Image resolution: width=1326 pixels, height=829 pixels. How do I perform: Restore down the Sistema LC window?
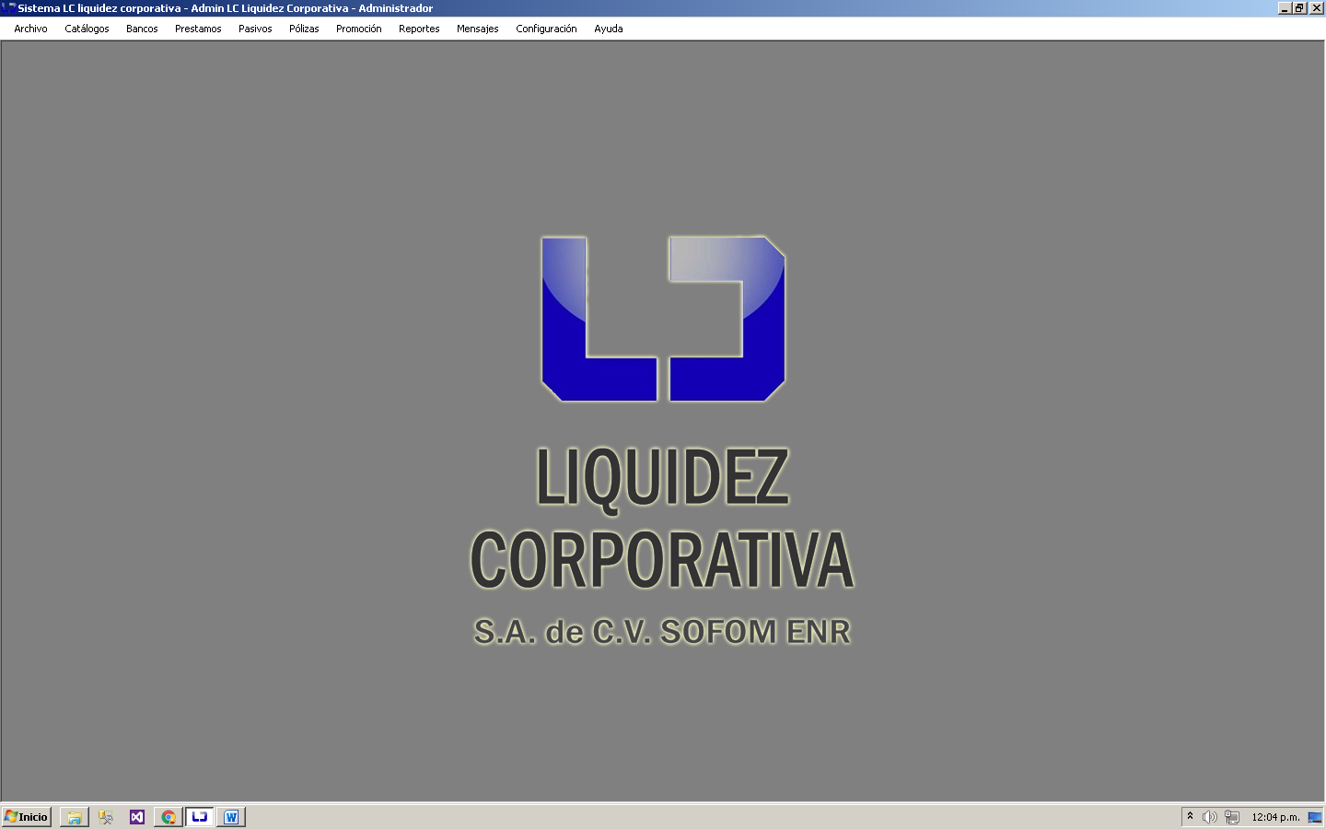tap(1299, 8)
